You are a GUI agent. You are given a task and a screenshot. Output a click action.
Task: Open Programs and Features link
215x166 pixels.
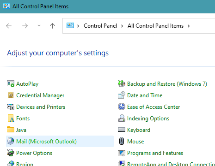155,153
